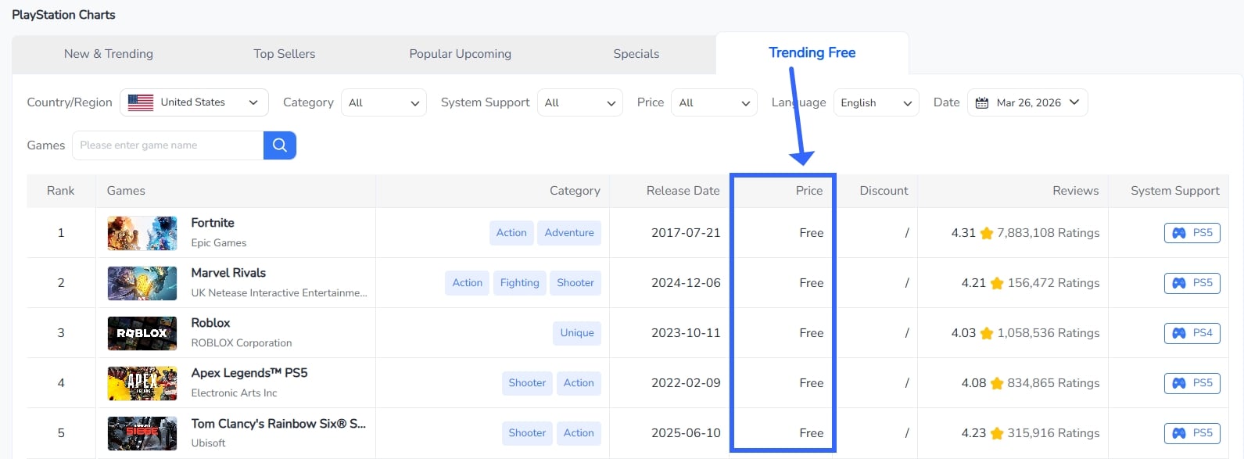This screenshot has width=1244, height=459.
Task: Click the PS4 controller badge for Roblox
Action: 1192,333
